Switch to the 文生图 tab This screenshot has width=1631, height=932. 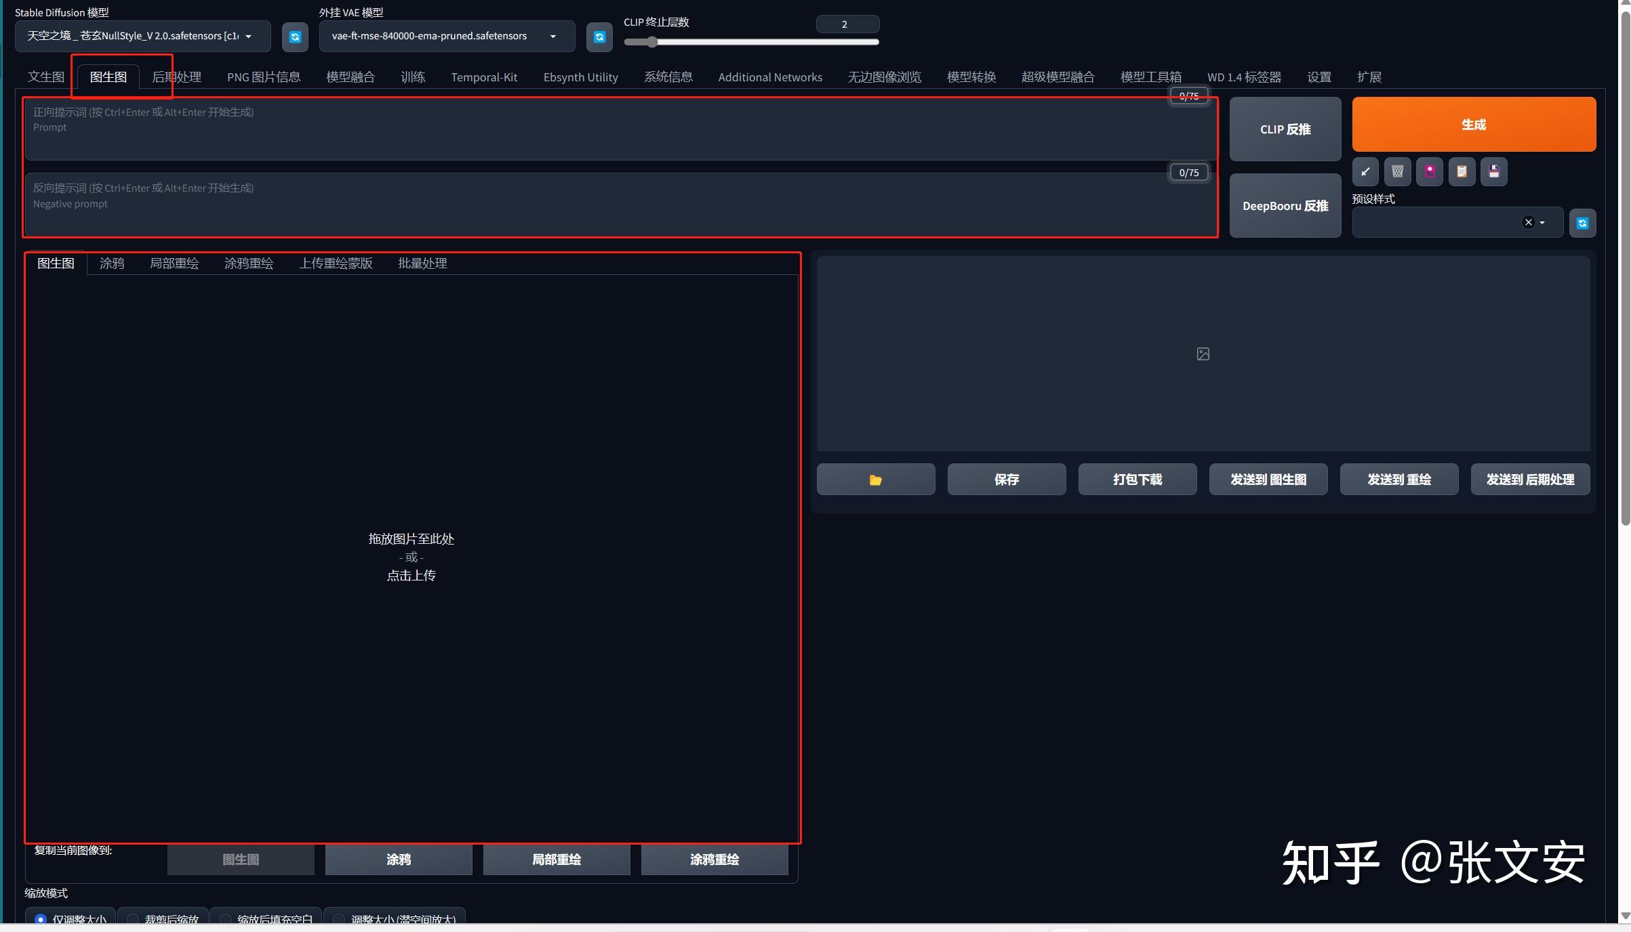[x=45, y=77]
